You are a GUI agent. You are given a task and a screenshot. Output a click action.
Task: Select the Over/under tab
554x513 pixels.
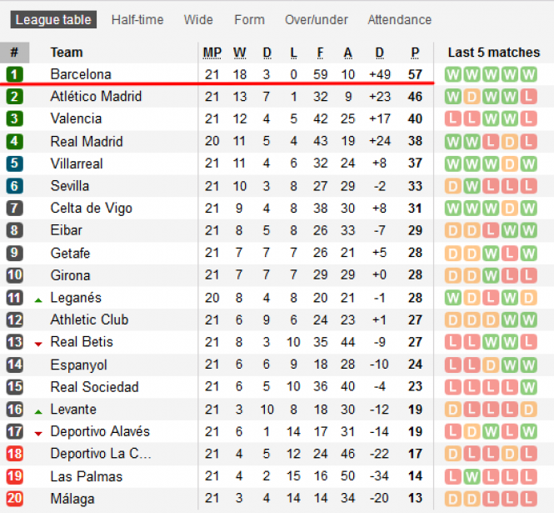click(317, 20)
